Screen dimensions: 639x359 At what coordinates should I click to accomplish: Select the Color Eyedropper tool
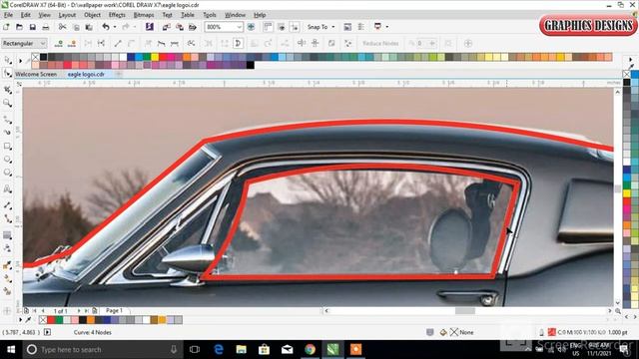click(x=7, y=265)
